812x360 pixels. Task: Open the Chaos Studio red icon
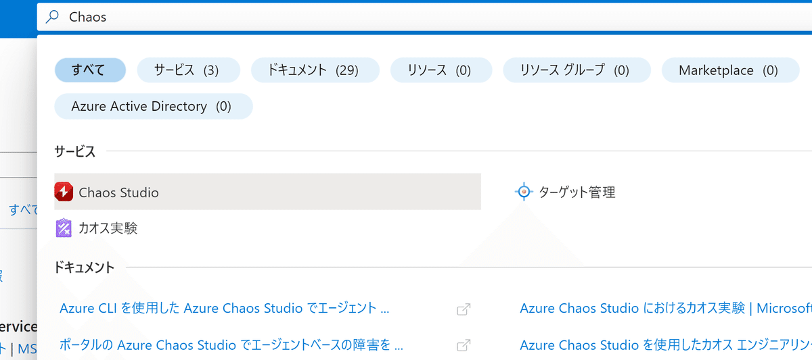(x=63, y=192)
